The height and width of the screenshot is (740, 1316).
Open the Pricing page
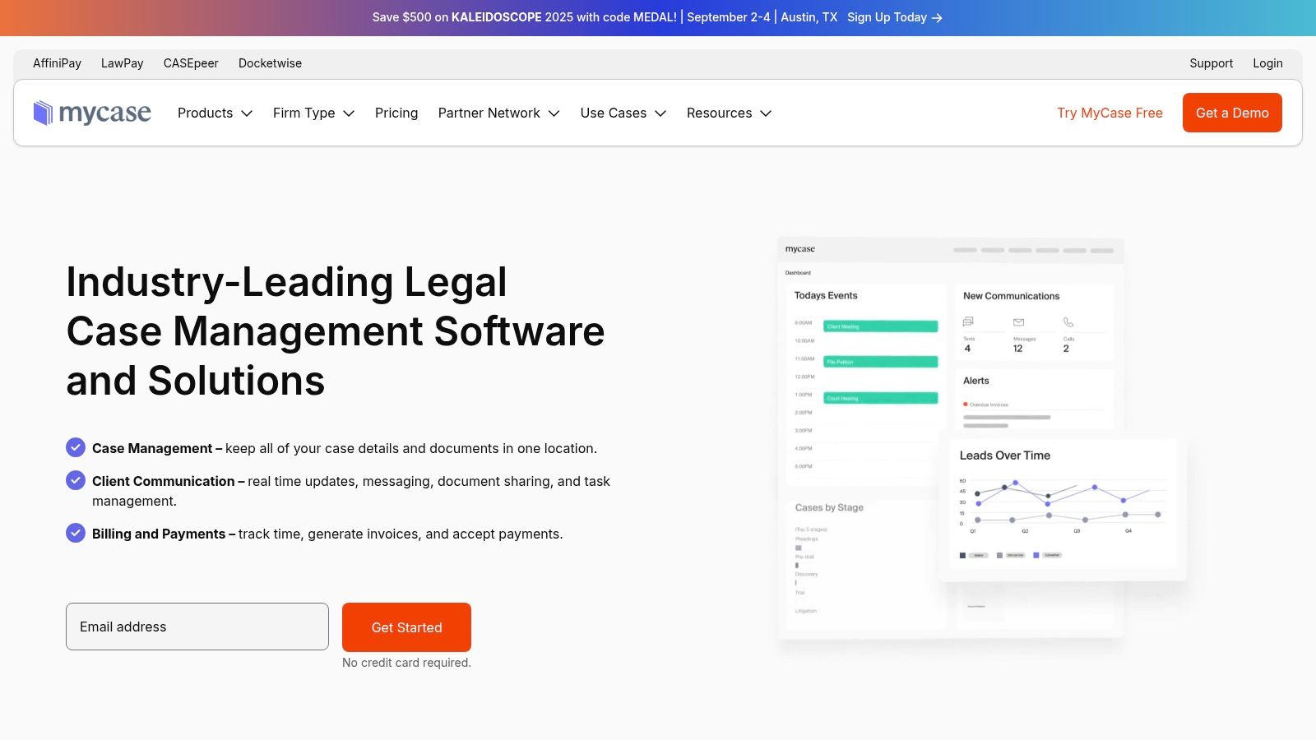click(x=396, y=113)
